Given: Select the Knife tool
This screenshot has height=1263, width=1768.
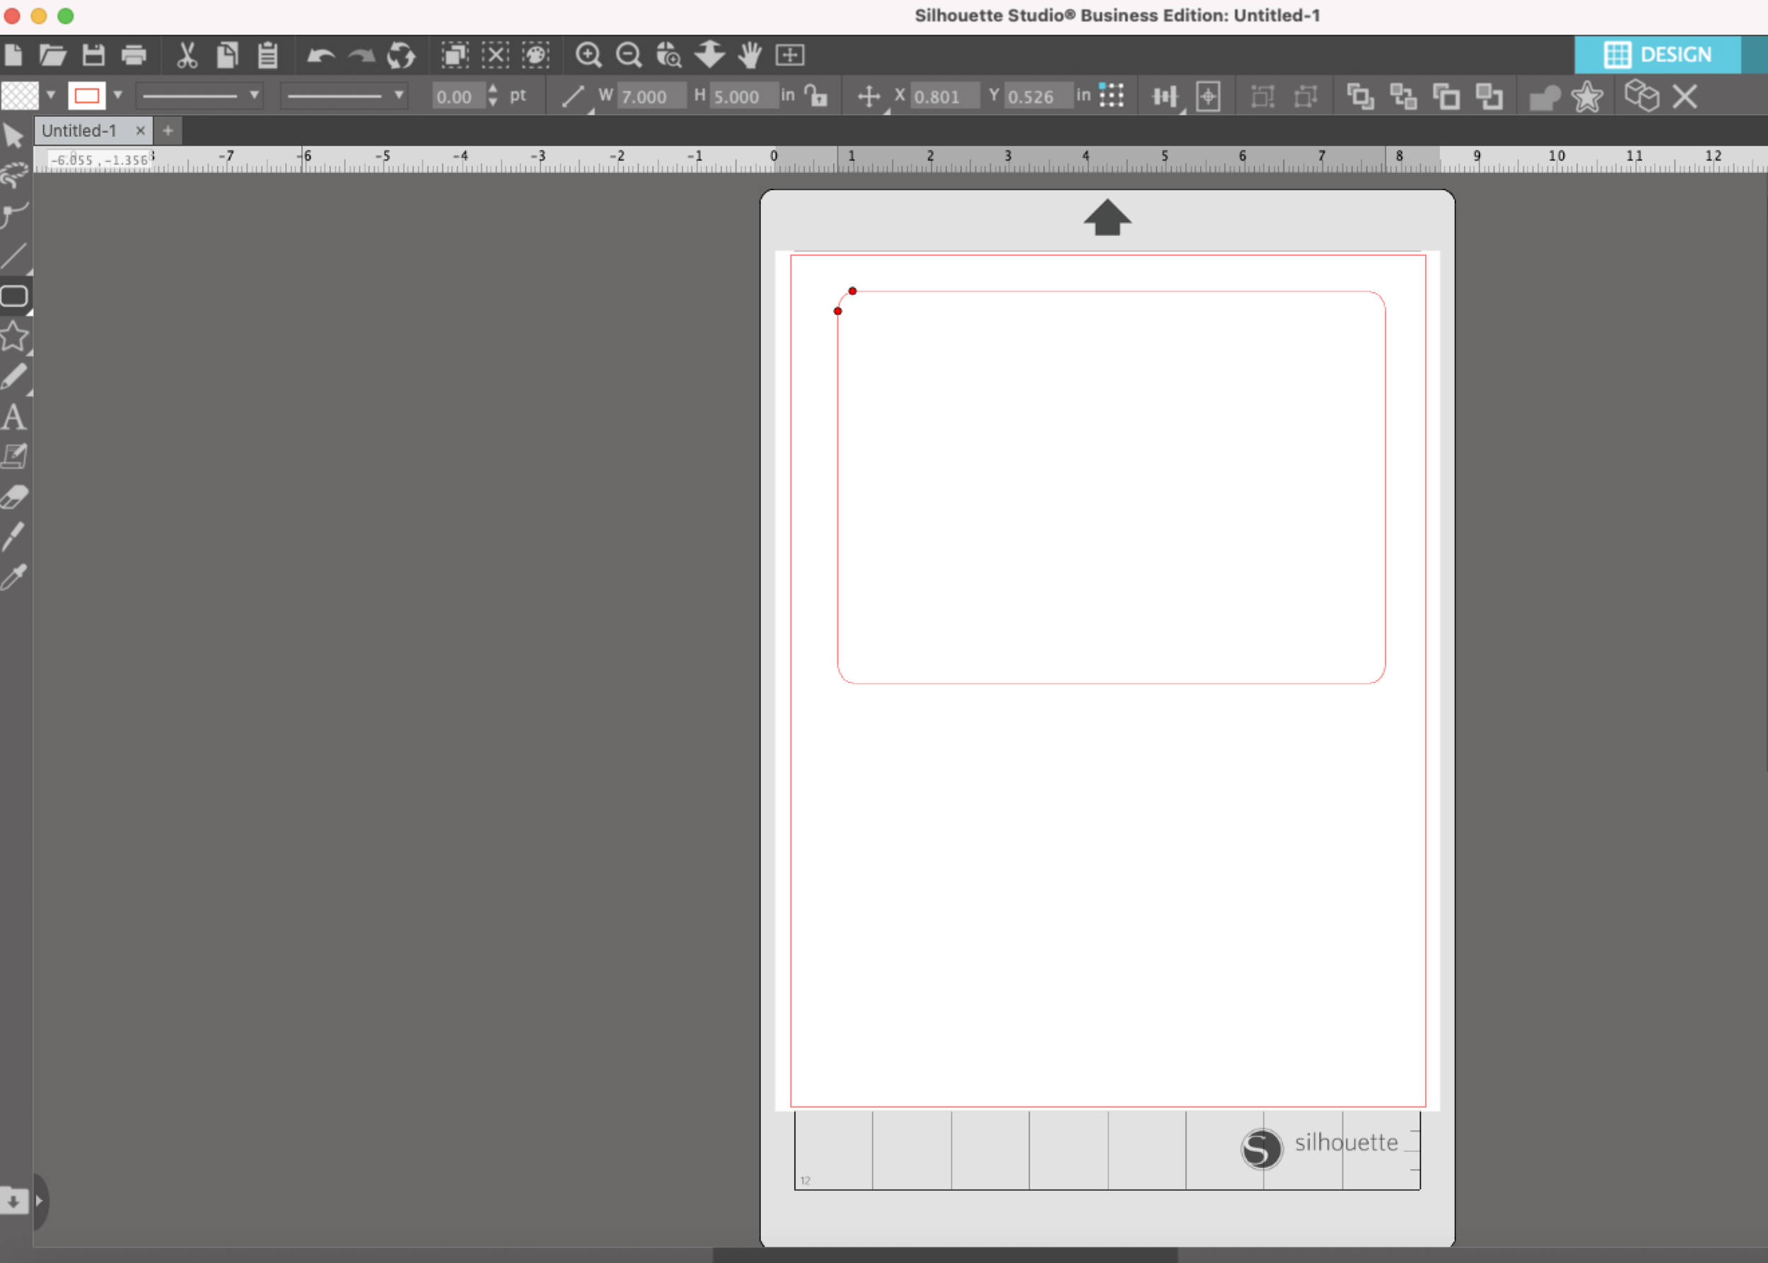Looking at the screenshot, I should 14,537.
